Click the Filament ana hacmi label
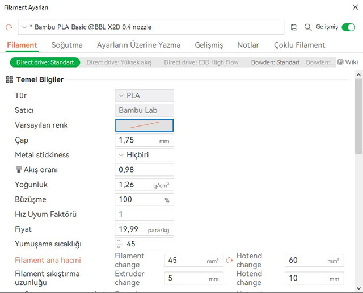Viewport: 363px width, 293px height. pos(48,260)
